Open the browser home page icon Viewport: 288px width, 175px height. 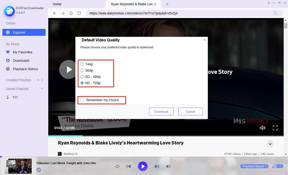tap(71, 13)
